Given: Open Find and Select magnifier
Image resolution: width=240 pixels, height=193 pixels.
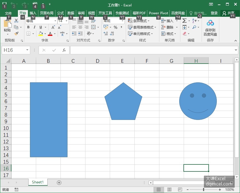Looking at the screenshot, I should click(x=194, y=27).
